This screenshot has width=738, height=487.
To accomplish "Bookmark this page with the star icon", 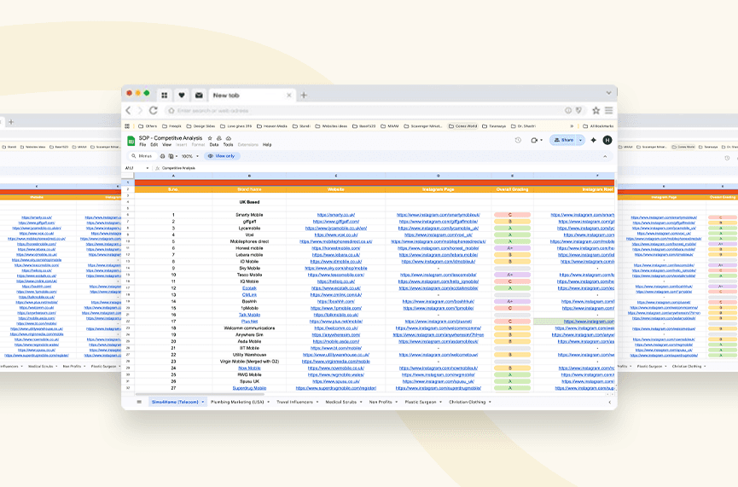I will 596,110.
